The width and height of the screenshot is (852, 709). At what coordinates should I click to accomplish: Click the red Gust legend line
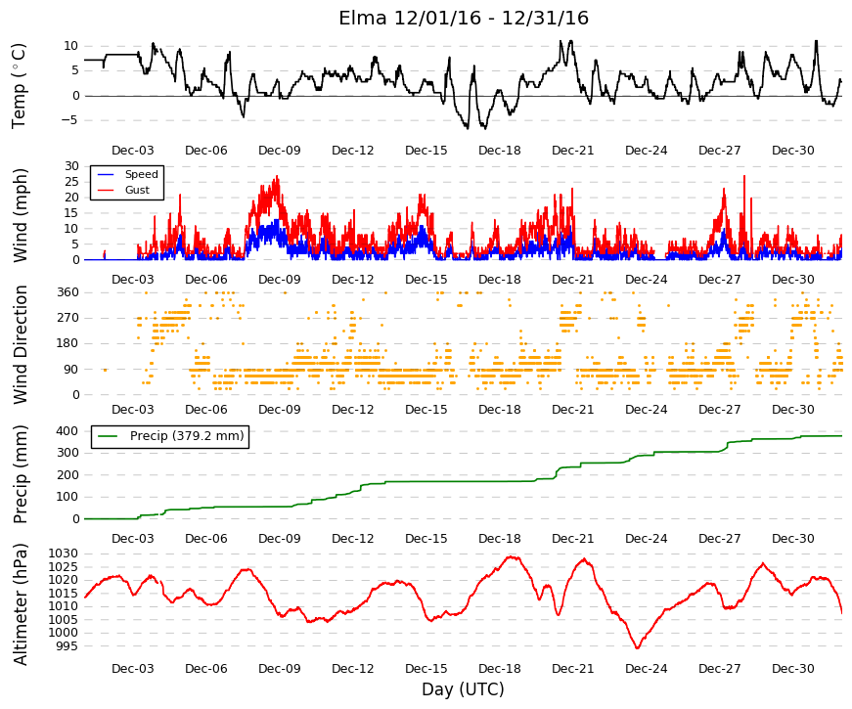click(x=106, y=190)
